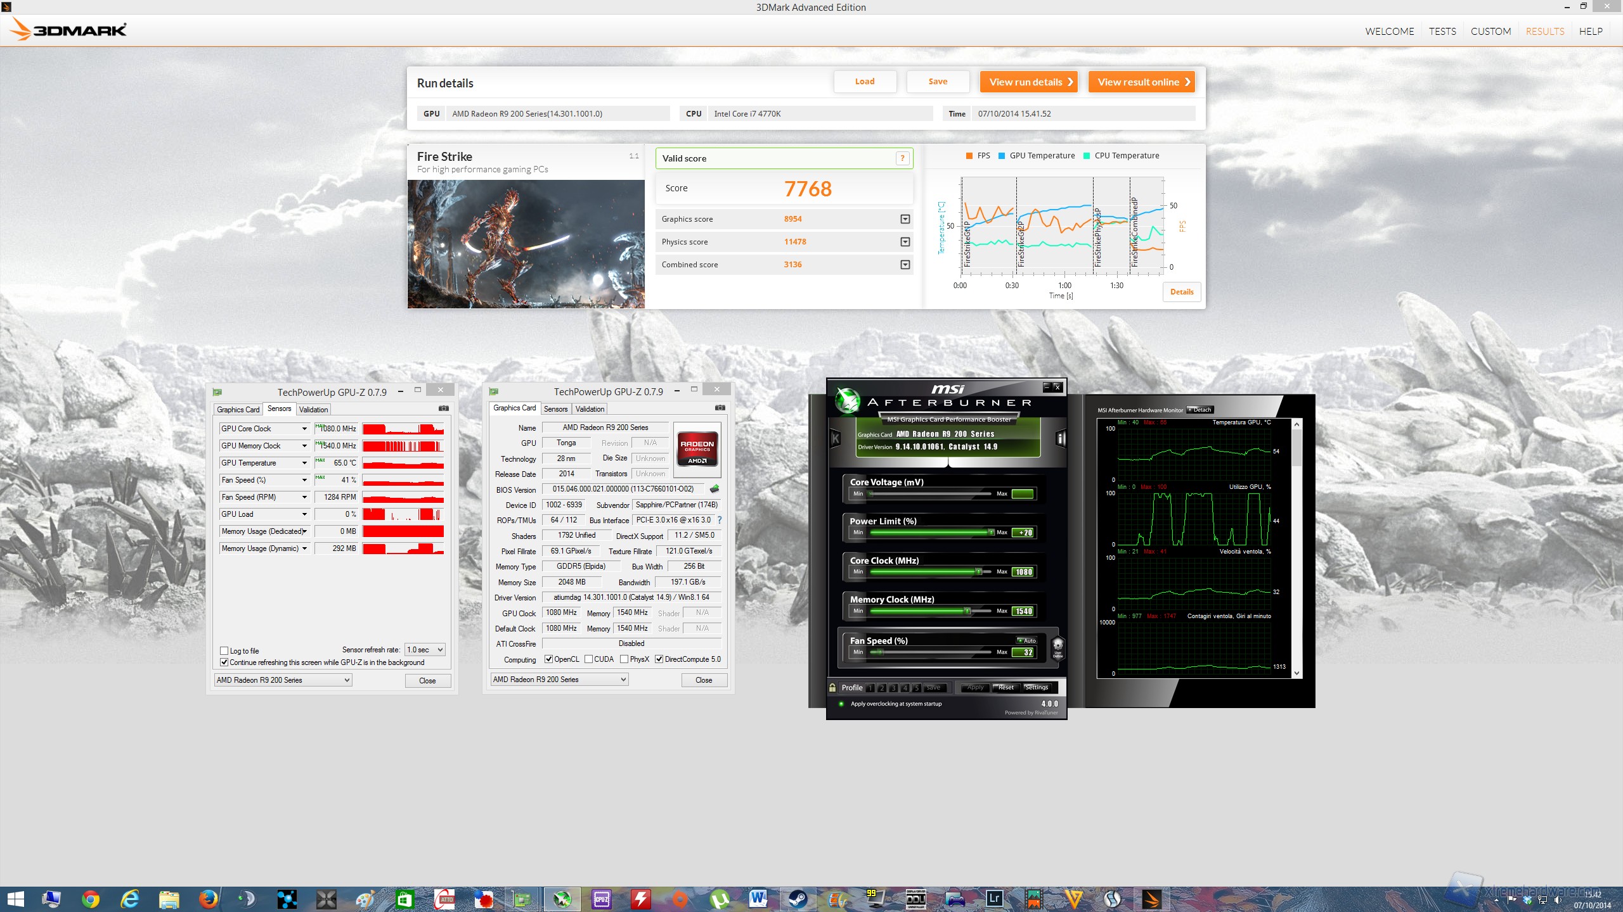Enable the Log to file checkbox
Screen dimensions: 1623x912
(224, 650)
